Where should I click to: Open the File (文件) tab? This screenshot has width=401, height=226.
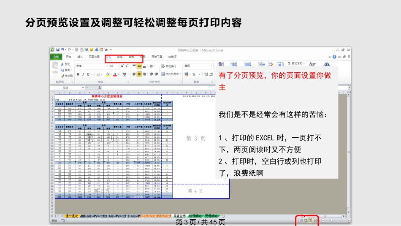point(56,57)
